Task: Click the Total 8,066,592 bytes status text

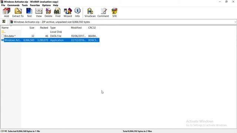Action: pyautogui.click(x=137, y=131)
